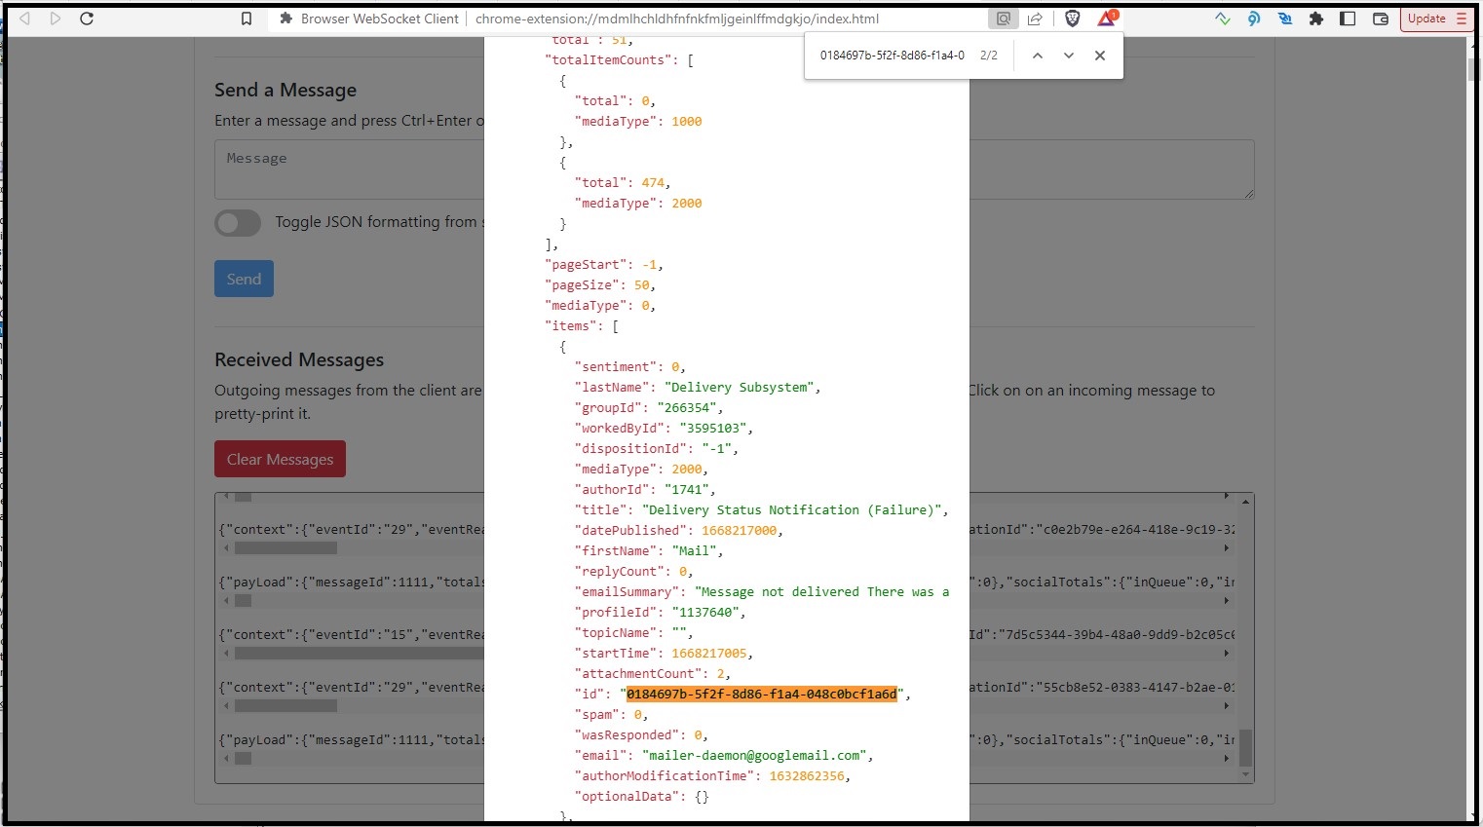The image size is (1483, 827).
Task: Click the emailSummary text "Message not delivered There was a"
Action: 821,592
